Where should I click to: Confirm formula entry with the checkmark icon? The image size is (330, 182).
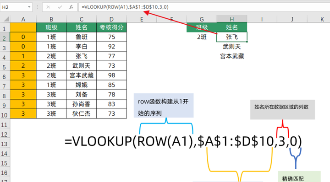pyautogui.click(x=60, y=7)
